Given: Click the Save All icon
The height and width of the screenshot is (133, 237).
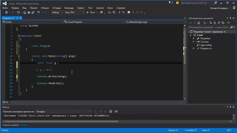Looking at the screenshot, I should click(33, 12).
